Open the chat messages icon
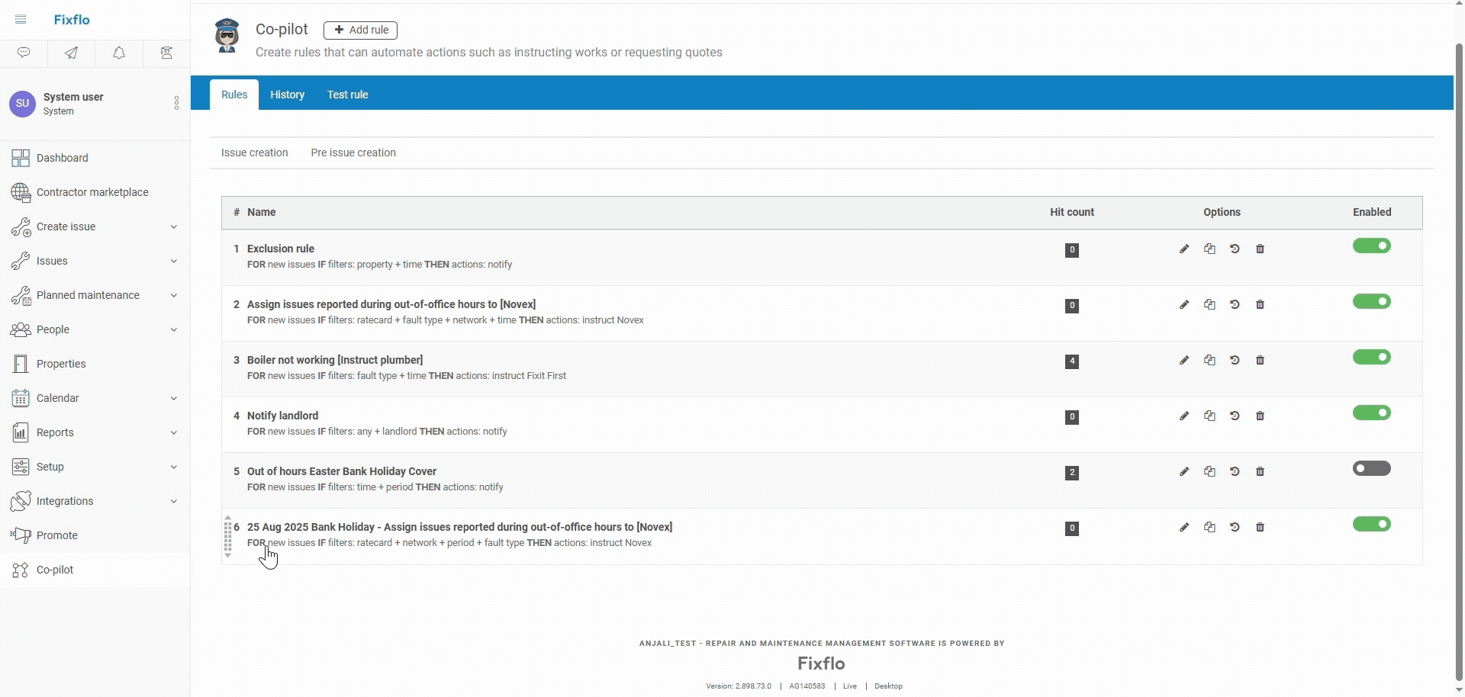 click(24, 53)
